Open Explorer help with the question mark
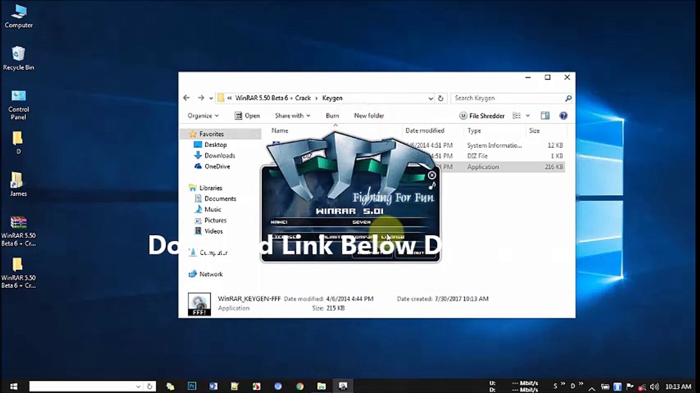This screenshot has width=700, height=393. pos(563,116)
